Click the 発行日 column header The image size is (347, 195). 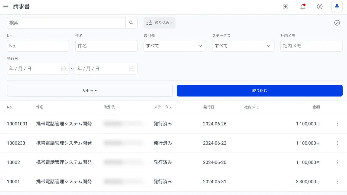(209, 107)
